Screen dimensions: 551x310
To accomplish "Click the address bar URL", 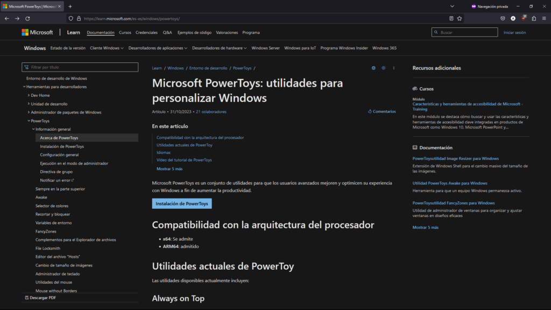I will click(132, 19).
